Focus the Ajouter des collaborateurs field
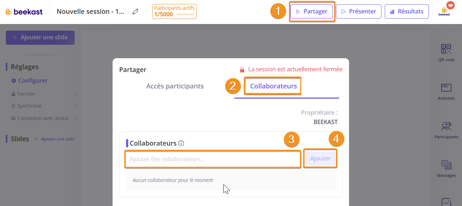The image size is (462, 206). 213,159
